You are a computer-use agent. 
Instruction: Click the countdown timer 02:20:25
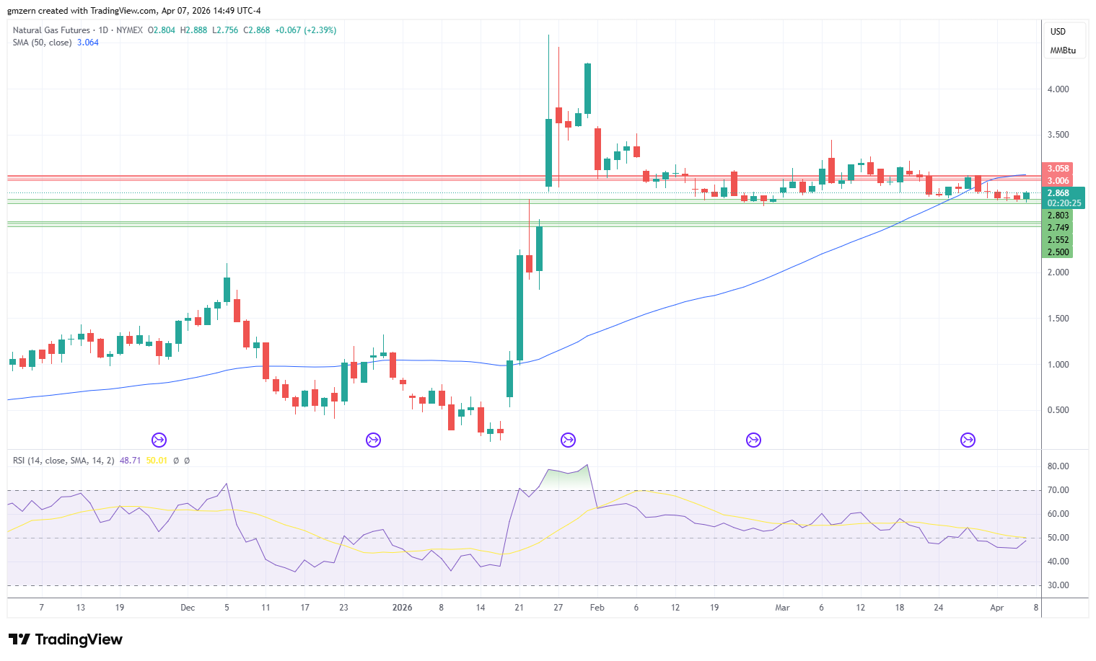coord(1064,203)
